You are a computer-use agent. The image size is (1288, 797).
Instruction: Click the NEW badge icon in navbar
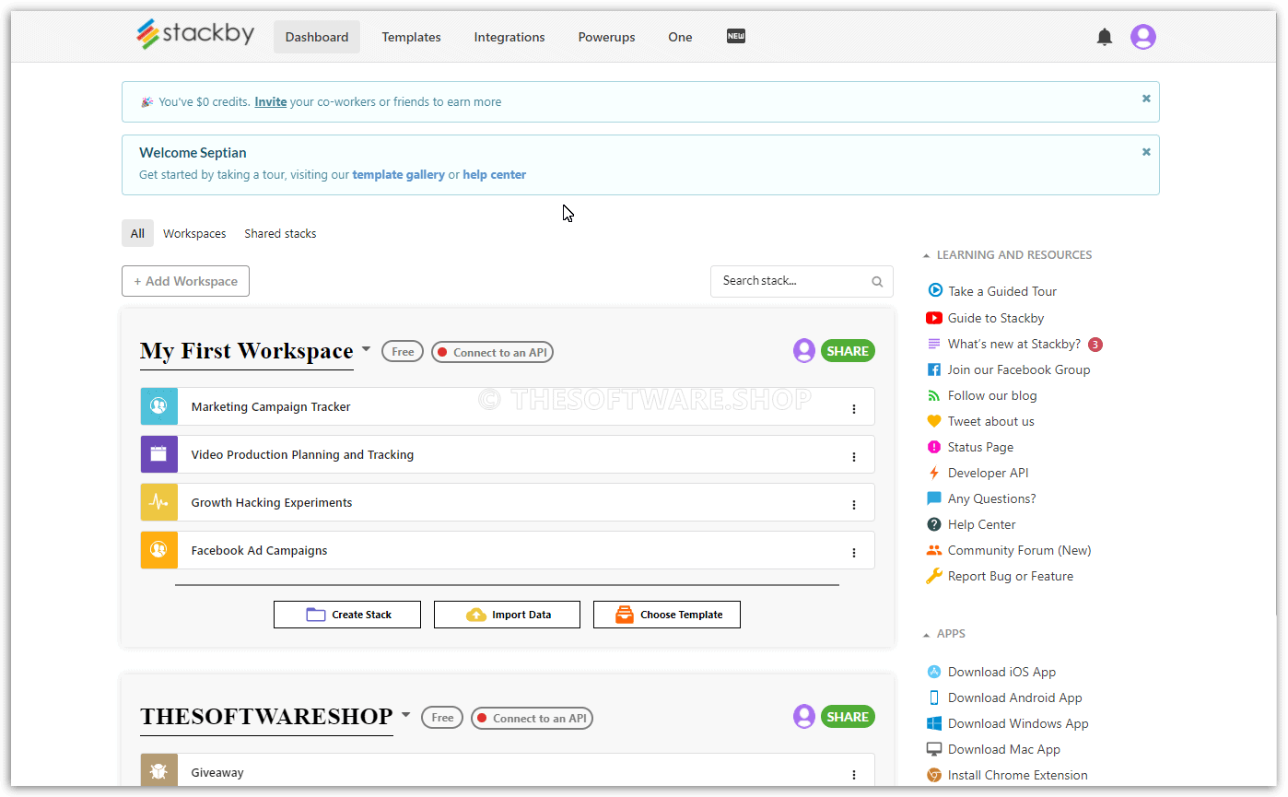pyautogui.click(x=735, y=36)
